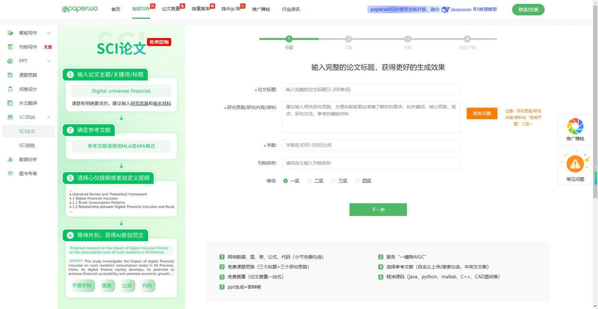Click the green 下一步 button
This screenshot has width=598, height=309.
[x=378, y=209]
